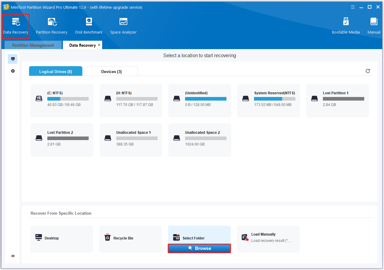Click the refresh drives icon
Viewport: 384px width, 270px height.
368,71
